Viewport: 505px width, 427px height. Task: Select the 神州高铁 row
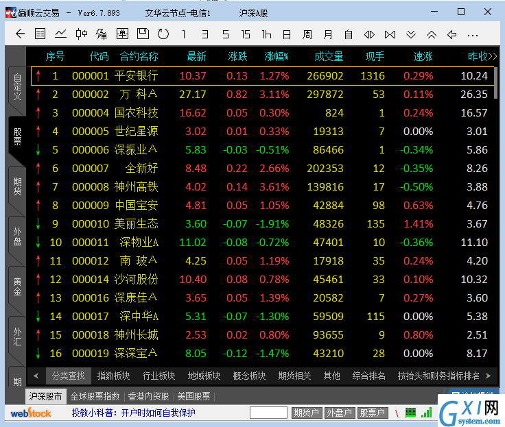pos(263,187)
